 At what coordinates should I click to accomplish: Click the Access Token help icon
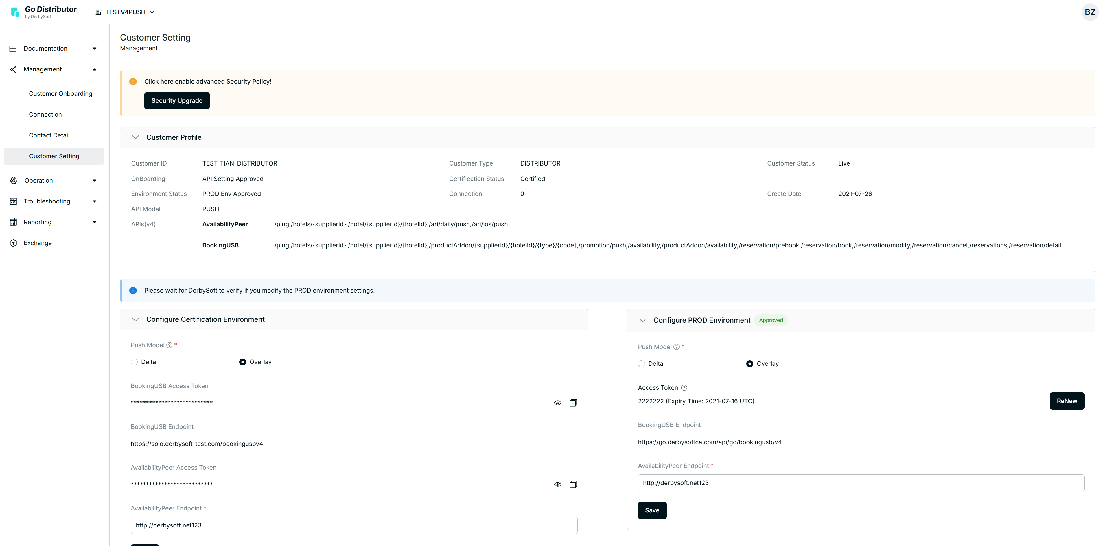point(684,387)
